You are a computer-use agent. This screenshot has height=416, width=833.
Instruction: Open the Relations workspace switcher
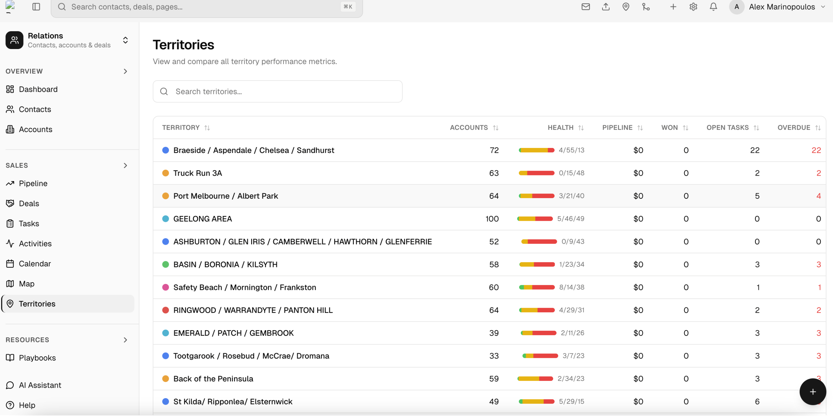point(125,40)
